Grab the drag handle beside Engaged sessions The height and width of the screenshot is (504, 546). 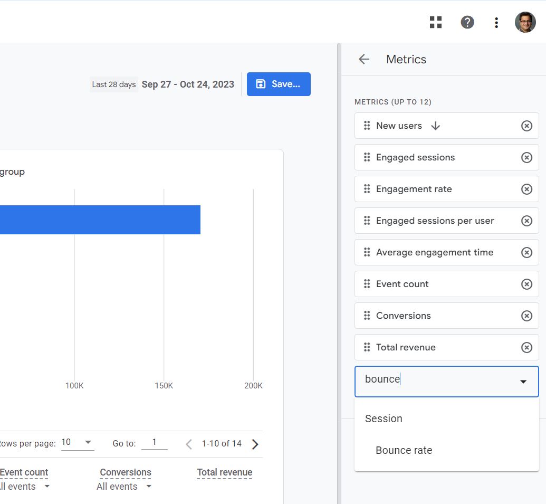click(367, 157)
